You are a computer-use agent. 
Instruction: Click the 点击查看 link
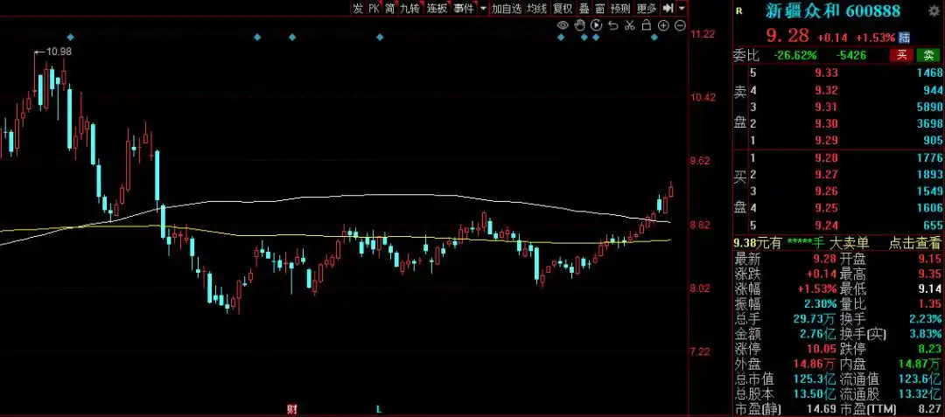click(914, 243)
